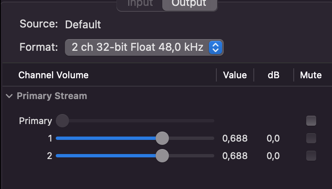Click the Default source label
The height and width of the screenshot is (189, 332).
pos(83,25)
